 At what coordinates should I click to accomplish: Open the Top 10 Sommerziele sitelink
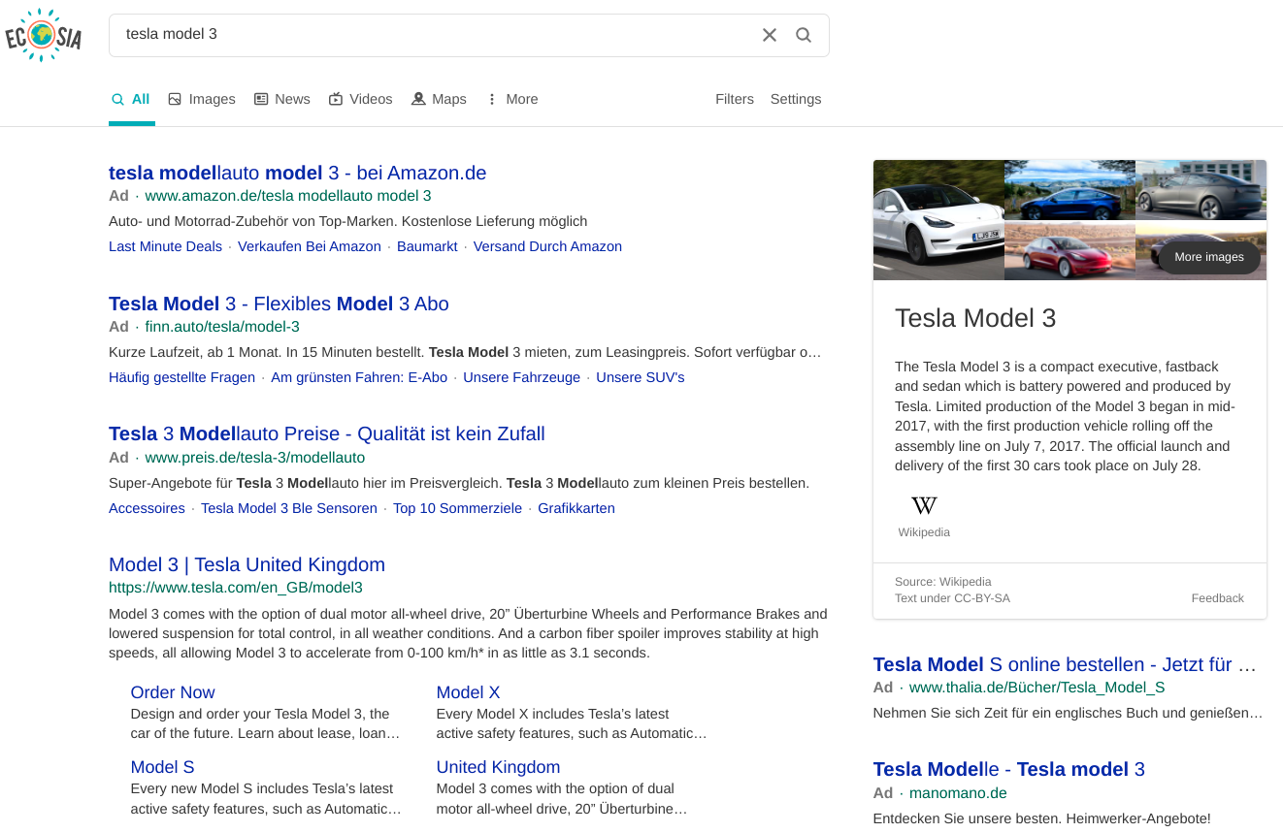457,508
